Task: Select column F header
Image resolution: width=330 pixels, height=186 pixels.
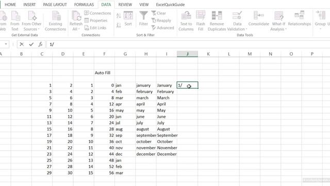Action: tap(104, 54)
